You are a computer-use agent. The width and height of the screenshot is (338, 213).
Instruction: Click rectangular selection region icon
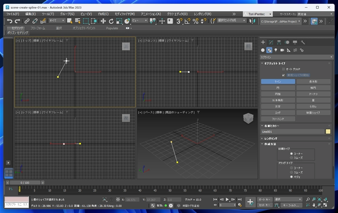tap(86, 21)
